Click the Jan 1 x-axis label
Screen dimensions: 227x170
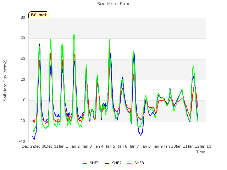click(x=63, y=146)
